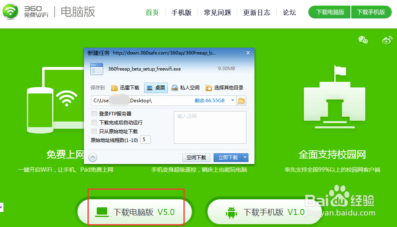Click top 下载手机版 green button
Image resolution: width=397 pixels, height=227 pixels.
coord(371,12)
